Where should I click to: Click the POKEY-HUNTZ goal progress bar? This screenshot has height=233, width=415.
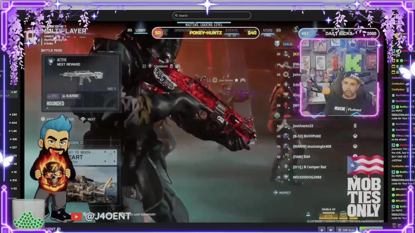click(206, 33)
